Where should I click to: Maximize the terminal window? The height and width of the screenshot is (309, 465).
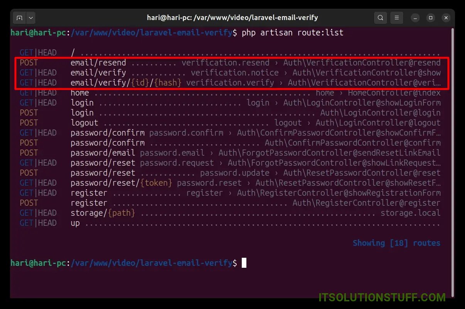coord(431,18)
